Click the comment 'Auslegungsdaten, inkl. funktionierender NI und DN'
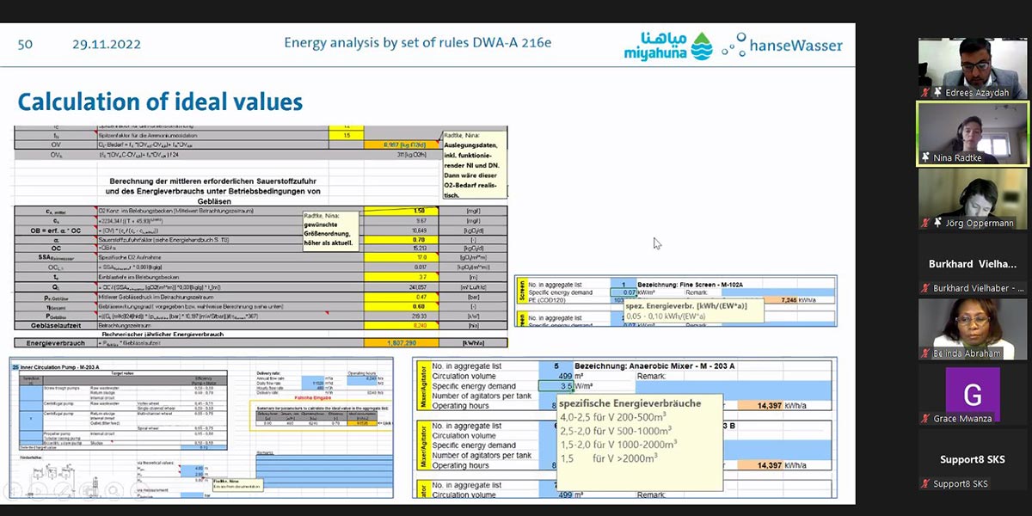Screen dimensions: 1032x516 click(x=475, y=164)
